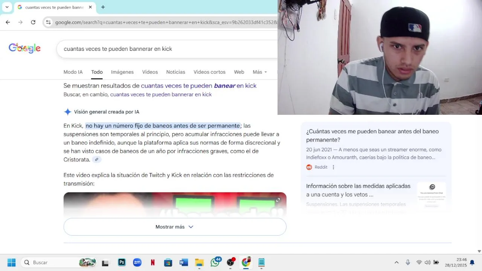Screen dimensions: 482x271
Task: Click the microphone tray icon
Action: coord(408,262)
